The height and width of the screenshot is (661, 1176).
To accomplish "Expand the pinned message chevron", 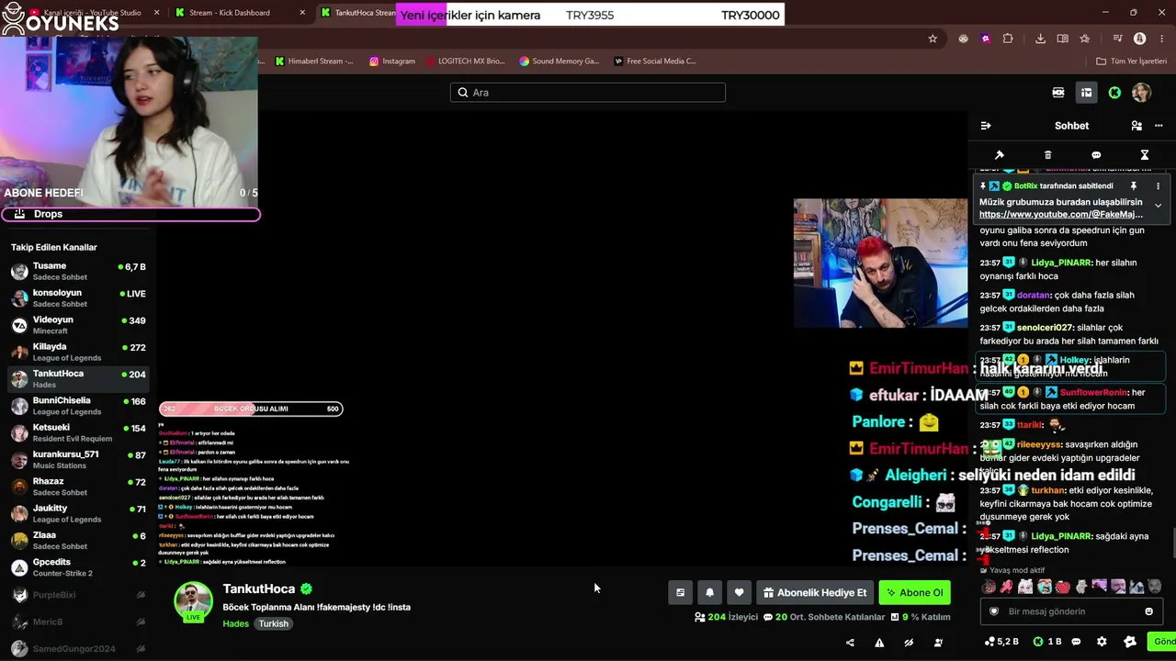I will pos(1158,206).
